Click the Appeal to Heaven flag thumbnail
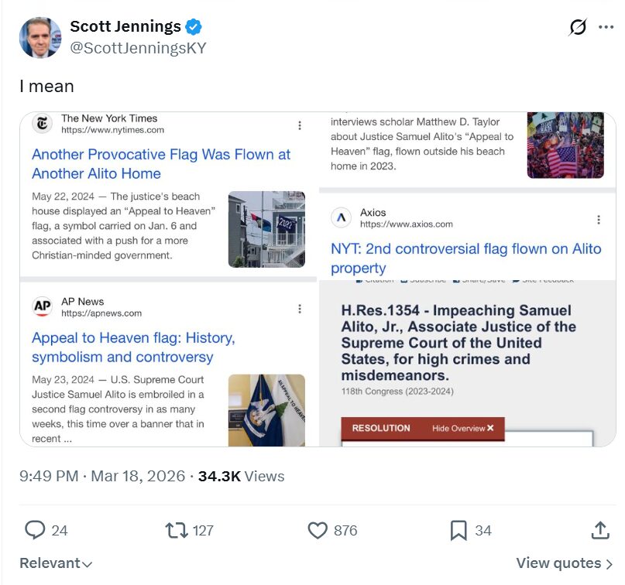Screen dimensions: 625x585 tap(266, 410)
